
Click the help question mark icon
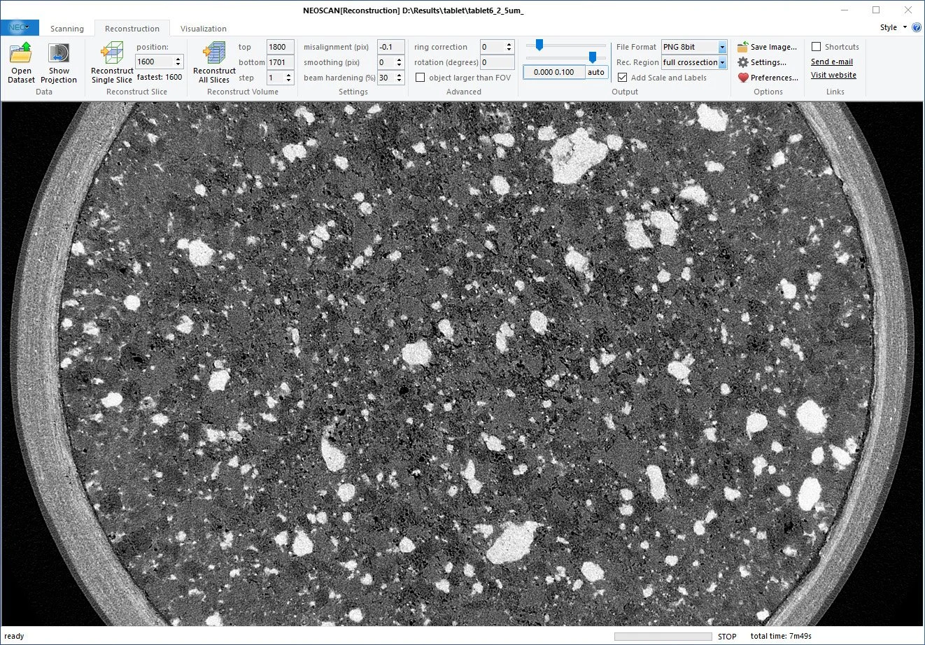coord(917,27)
